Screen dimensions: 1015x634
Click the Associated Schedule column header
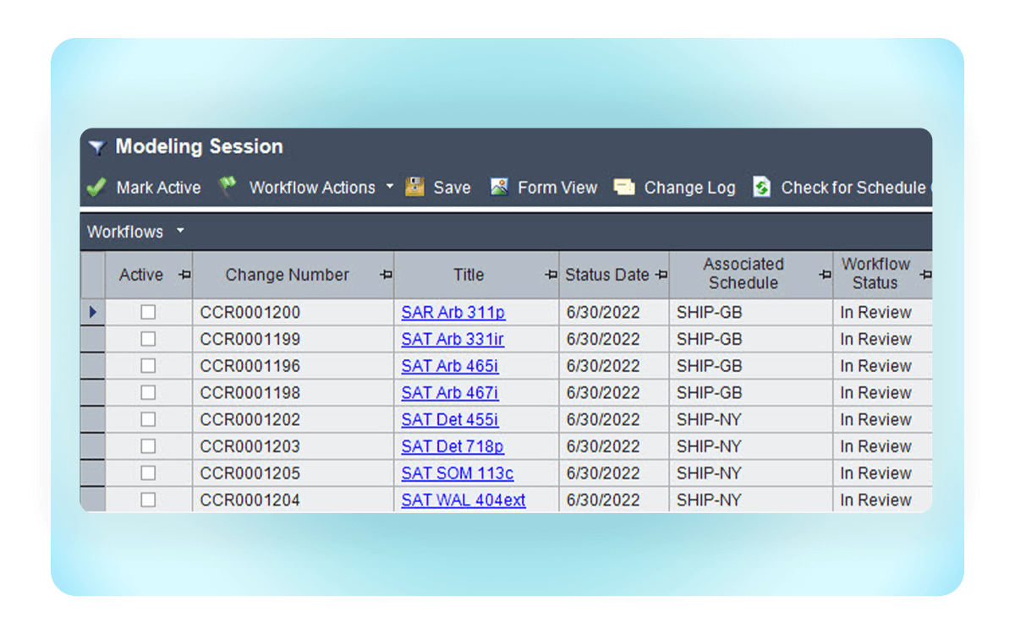coord(743,274)
